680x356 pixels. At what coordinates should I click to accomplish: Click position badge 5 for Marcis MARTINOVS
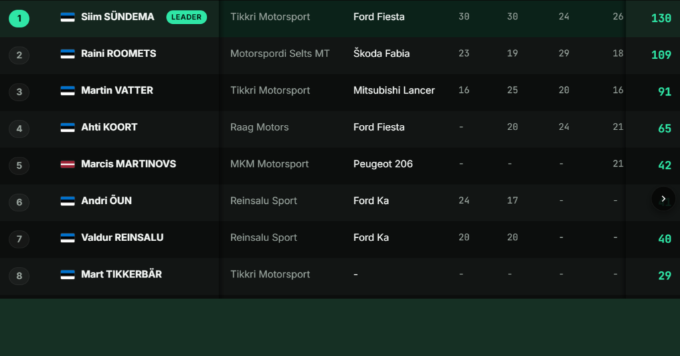click(x=19, y=165)
